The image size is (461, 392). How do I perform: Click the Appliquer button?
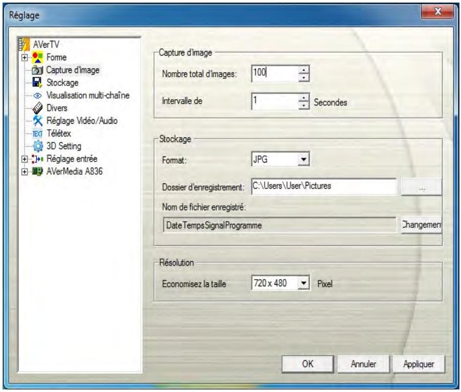click(x=419, y=364)
